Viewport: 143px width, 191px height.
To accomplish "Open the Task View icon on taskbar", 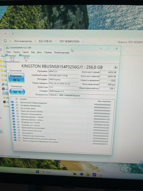I will (75, 174).
